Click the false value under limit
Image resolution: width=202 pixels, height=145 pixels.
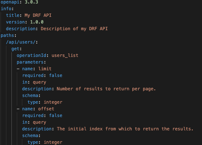[x=56, y=75]
